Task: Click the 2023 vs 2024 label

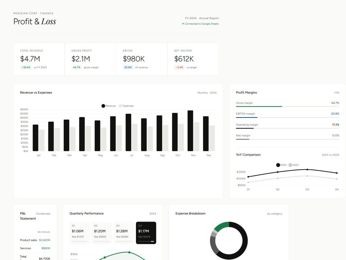Action: (330, 155)
